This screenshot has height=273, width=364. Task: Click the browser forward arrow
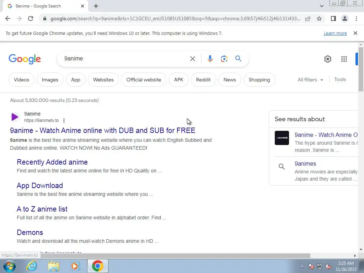pos(19,18)
